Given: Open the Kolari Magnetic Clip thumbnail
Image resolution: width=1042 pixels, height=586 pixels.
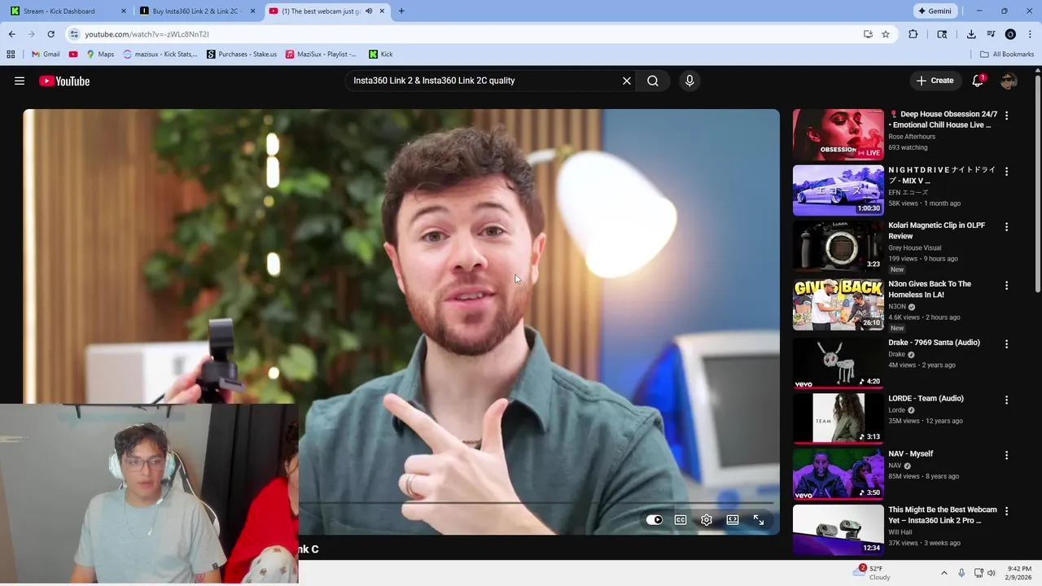Looking at the screenshot, I should point(838,246).
